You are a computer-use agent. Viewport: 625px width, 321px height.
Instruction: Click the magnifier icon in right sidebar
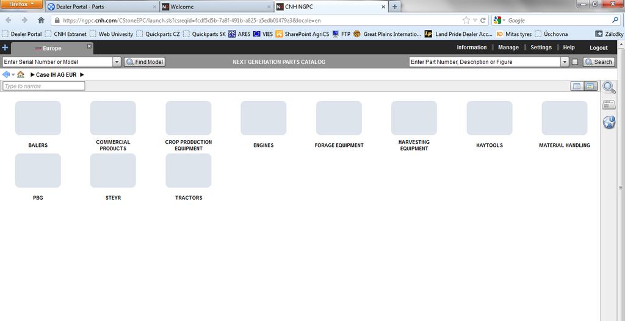point(609,87)
